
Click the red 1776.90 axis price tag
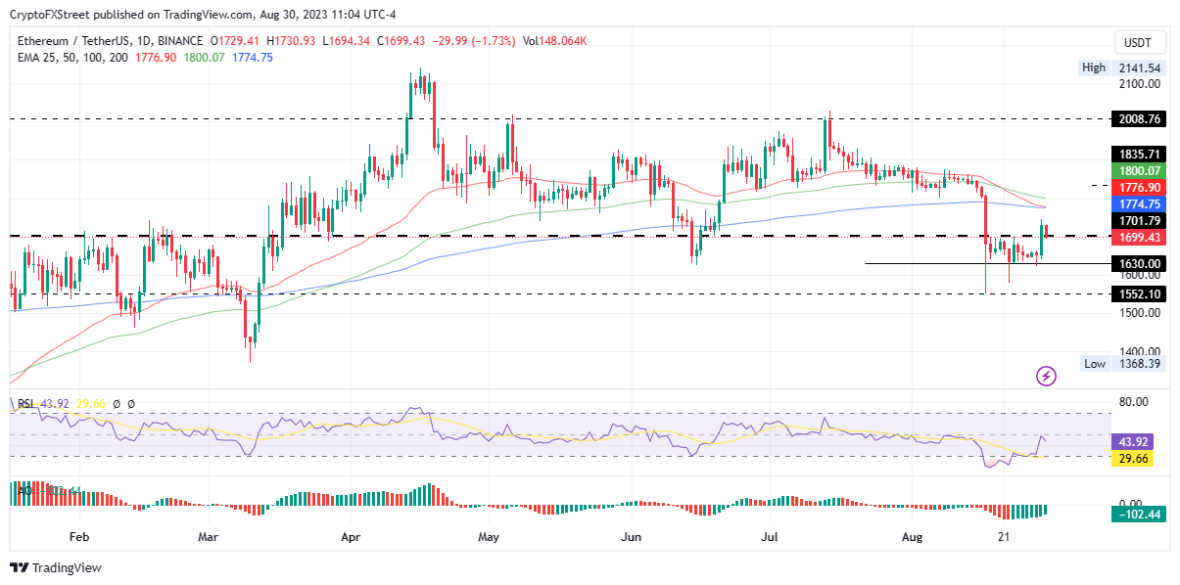point(1137,188)
